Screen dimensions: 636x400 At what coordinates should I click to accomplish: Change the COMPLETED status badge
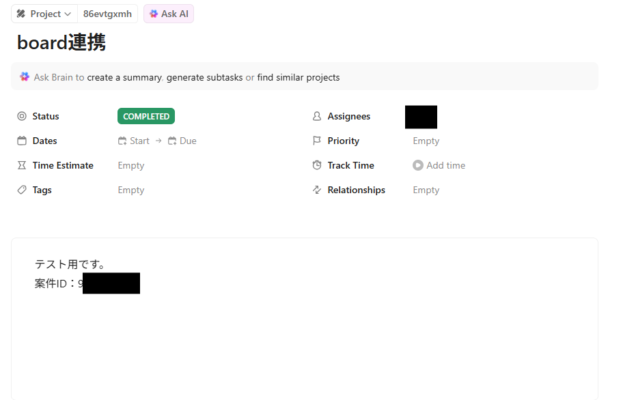point(146,116)
